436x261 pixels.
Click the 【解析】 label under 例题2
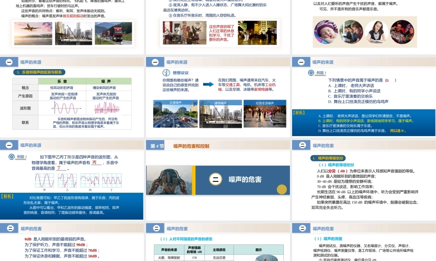pyautogui.click(x=7, y=196)
